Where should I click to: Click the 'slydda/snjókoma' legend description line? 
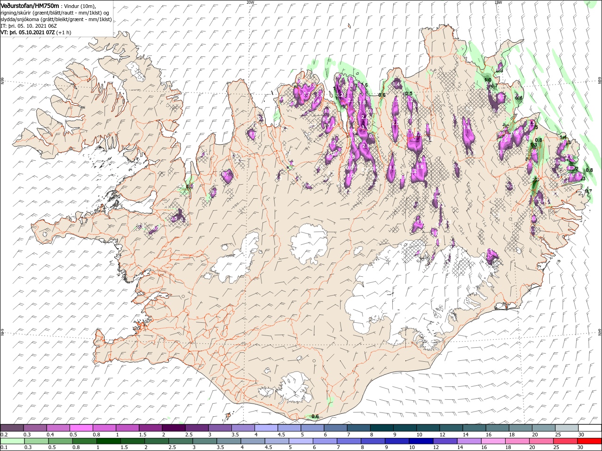click(x=56, y=19)
